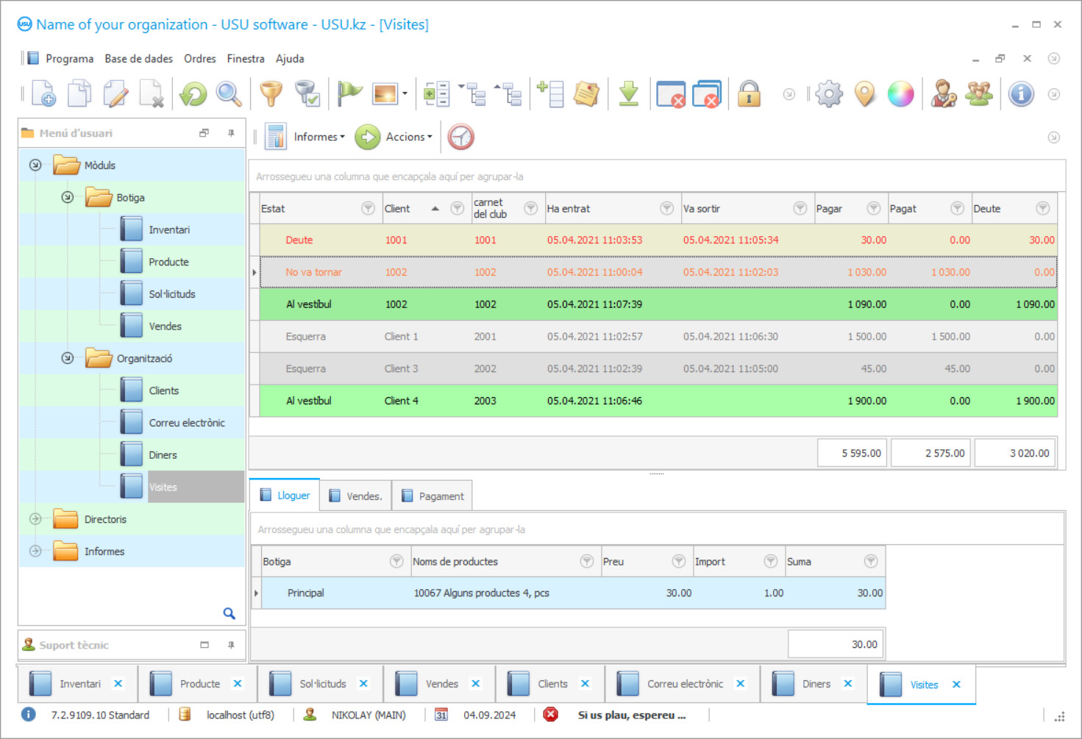Screen dimensions: 1082x739
Task: Click the refresh green arrow toolbar icon
Action: 193,94
